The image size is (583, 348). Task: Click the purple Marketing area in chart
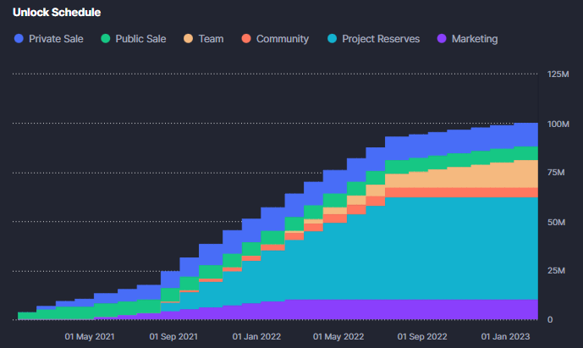(x=423, y=310)
